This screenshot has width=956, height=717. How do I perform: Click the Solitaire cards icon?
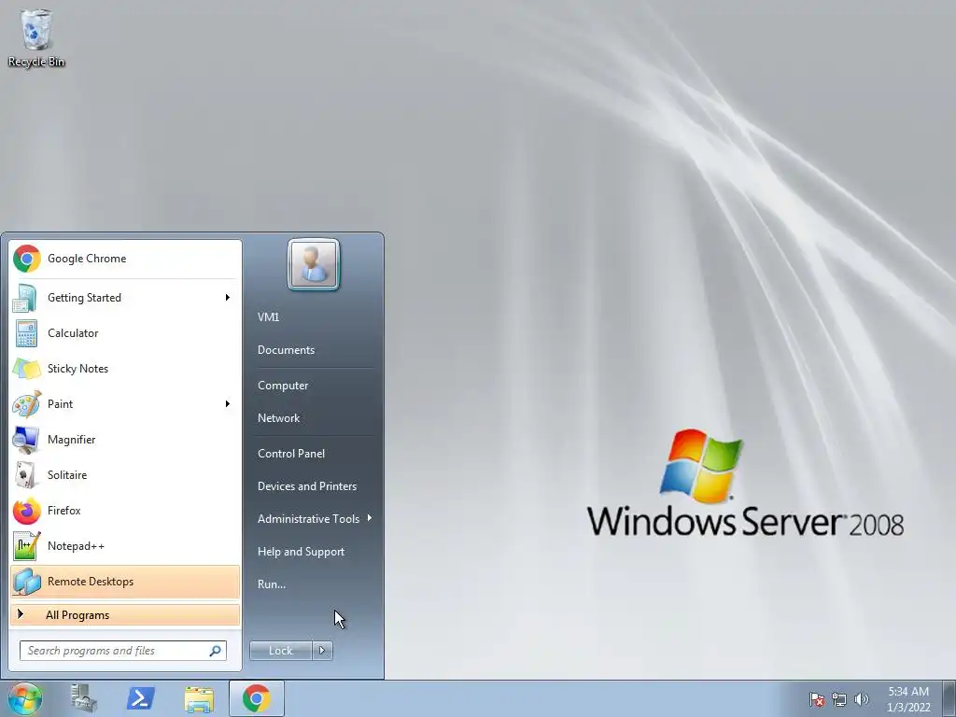click(x=26, y=475)
